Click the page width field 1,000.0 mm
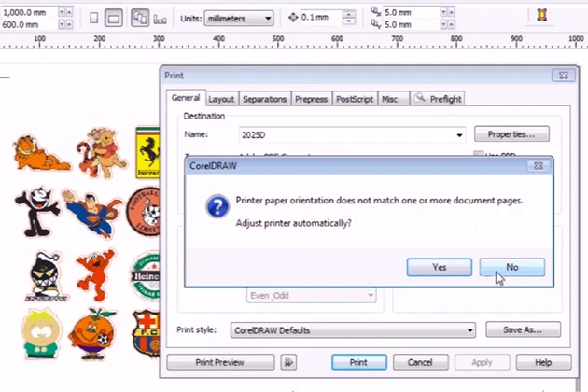The image size is (588, 392). (x=29, y=12)
